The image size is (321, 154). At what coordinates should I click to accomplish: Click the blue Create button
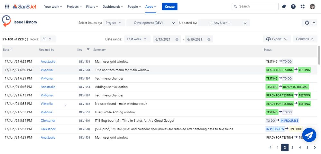point(170,6)
